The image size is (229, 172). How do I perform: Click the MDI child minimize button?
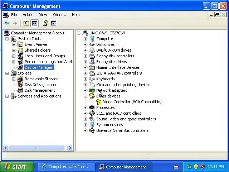coord(211,15)
